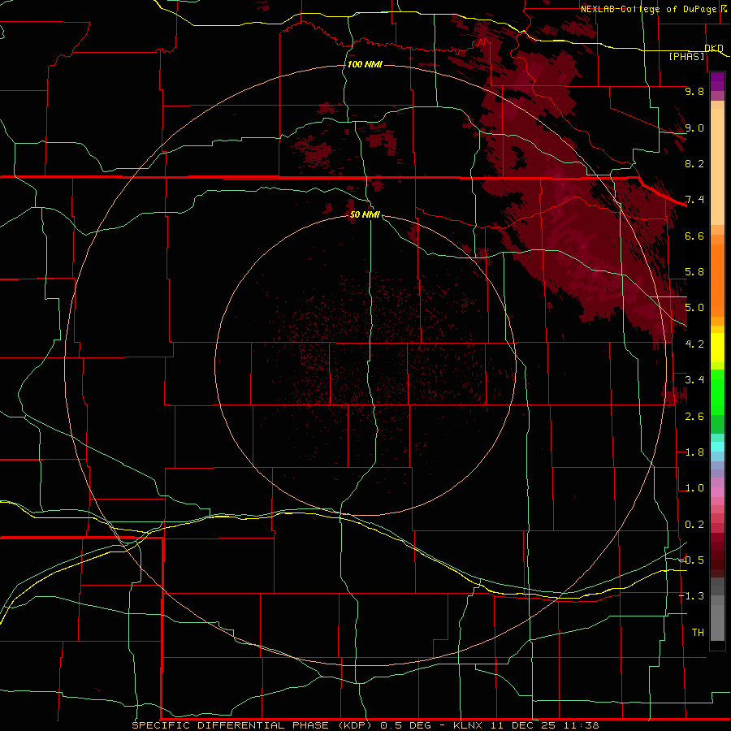The height and width of the screenshot is (731, 731).
Task: Click the -0.5 scale value
Action: pos(692,560)
